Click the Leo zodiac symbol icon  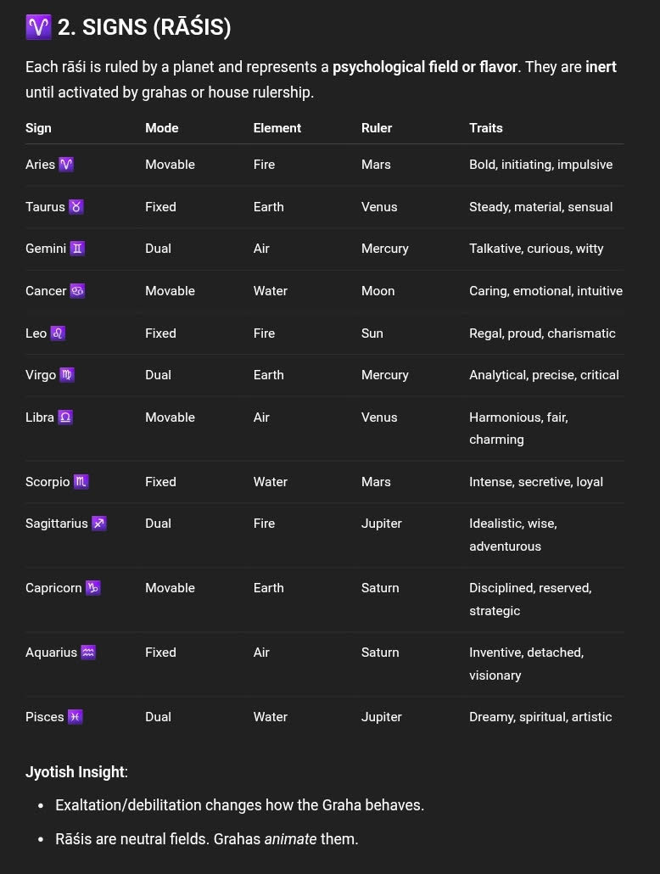click(58, 333)
